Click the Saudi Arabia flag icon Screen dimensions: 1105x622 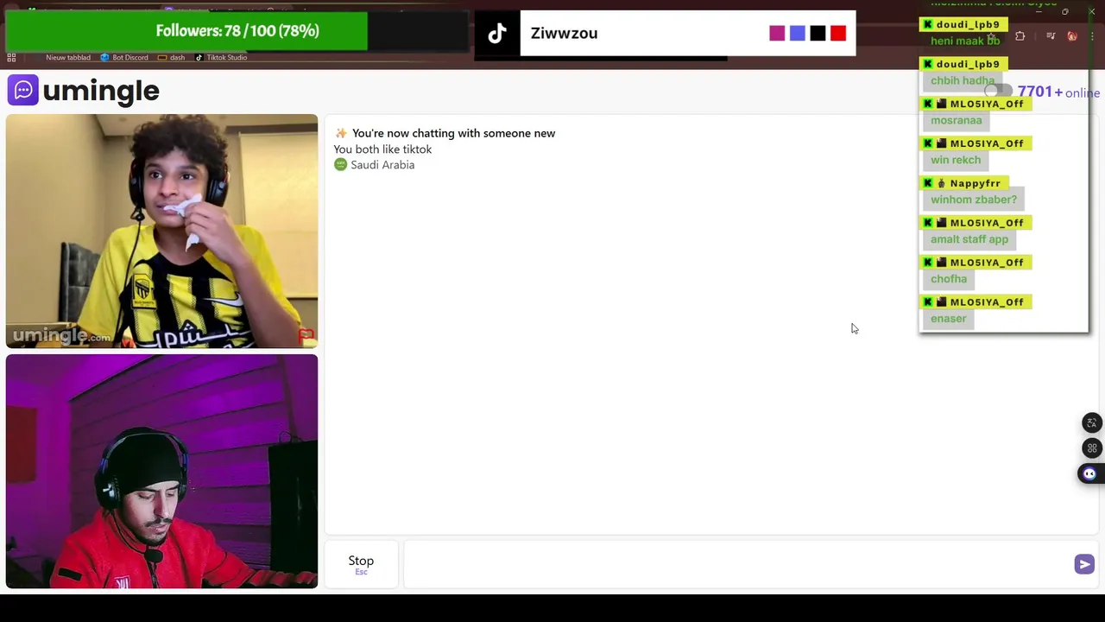click(x=340, y=165)
